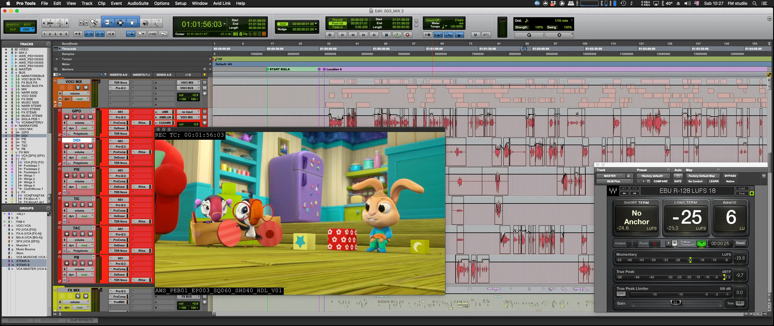774x326 pixels.
Task: Click the LEARN button
Action: click(x=714, y=181)
